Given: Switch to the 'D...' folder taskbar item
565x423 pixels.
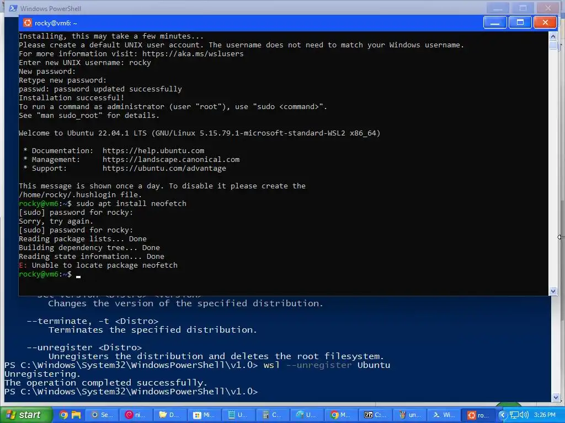Looking at the screenshot, I should click(x=170, y=415).
